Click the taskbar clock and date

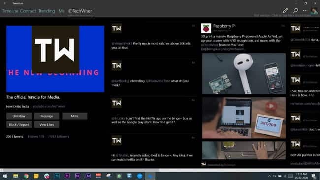pos(301,176)
